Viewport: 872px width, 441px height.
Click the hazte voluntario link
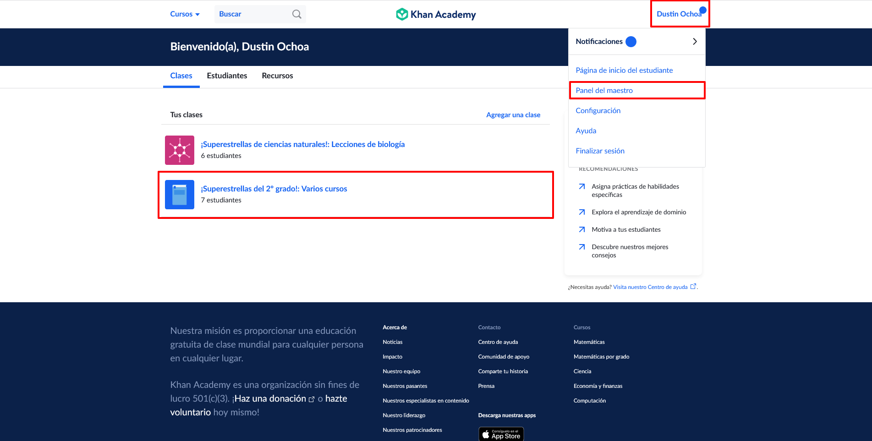[x=259, y=405]
